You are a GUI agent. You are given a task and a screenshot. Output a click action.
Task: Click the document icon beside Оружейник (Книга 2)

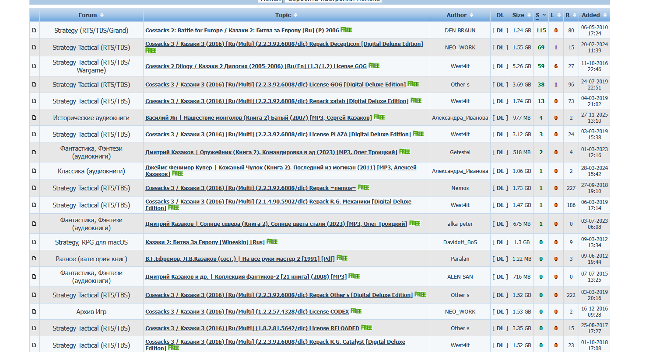click(34, 152)
